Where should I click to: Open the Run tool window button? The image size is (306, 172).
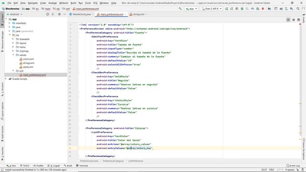coord(11,166)
